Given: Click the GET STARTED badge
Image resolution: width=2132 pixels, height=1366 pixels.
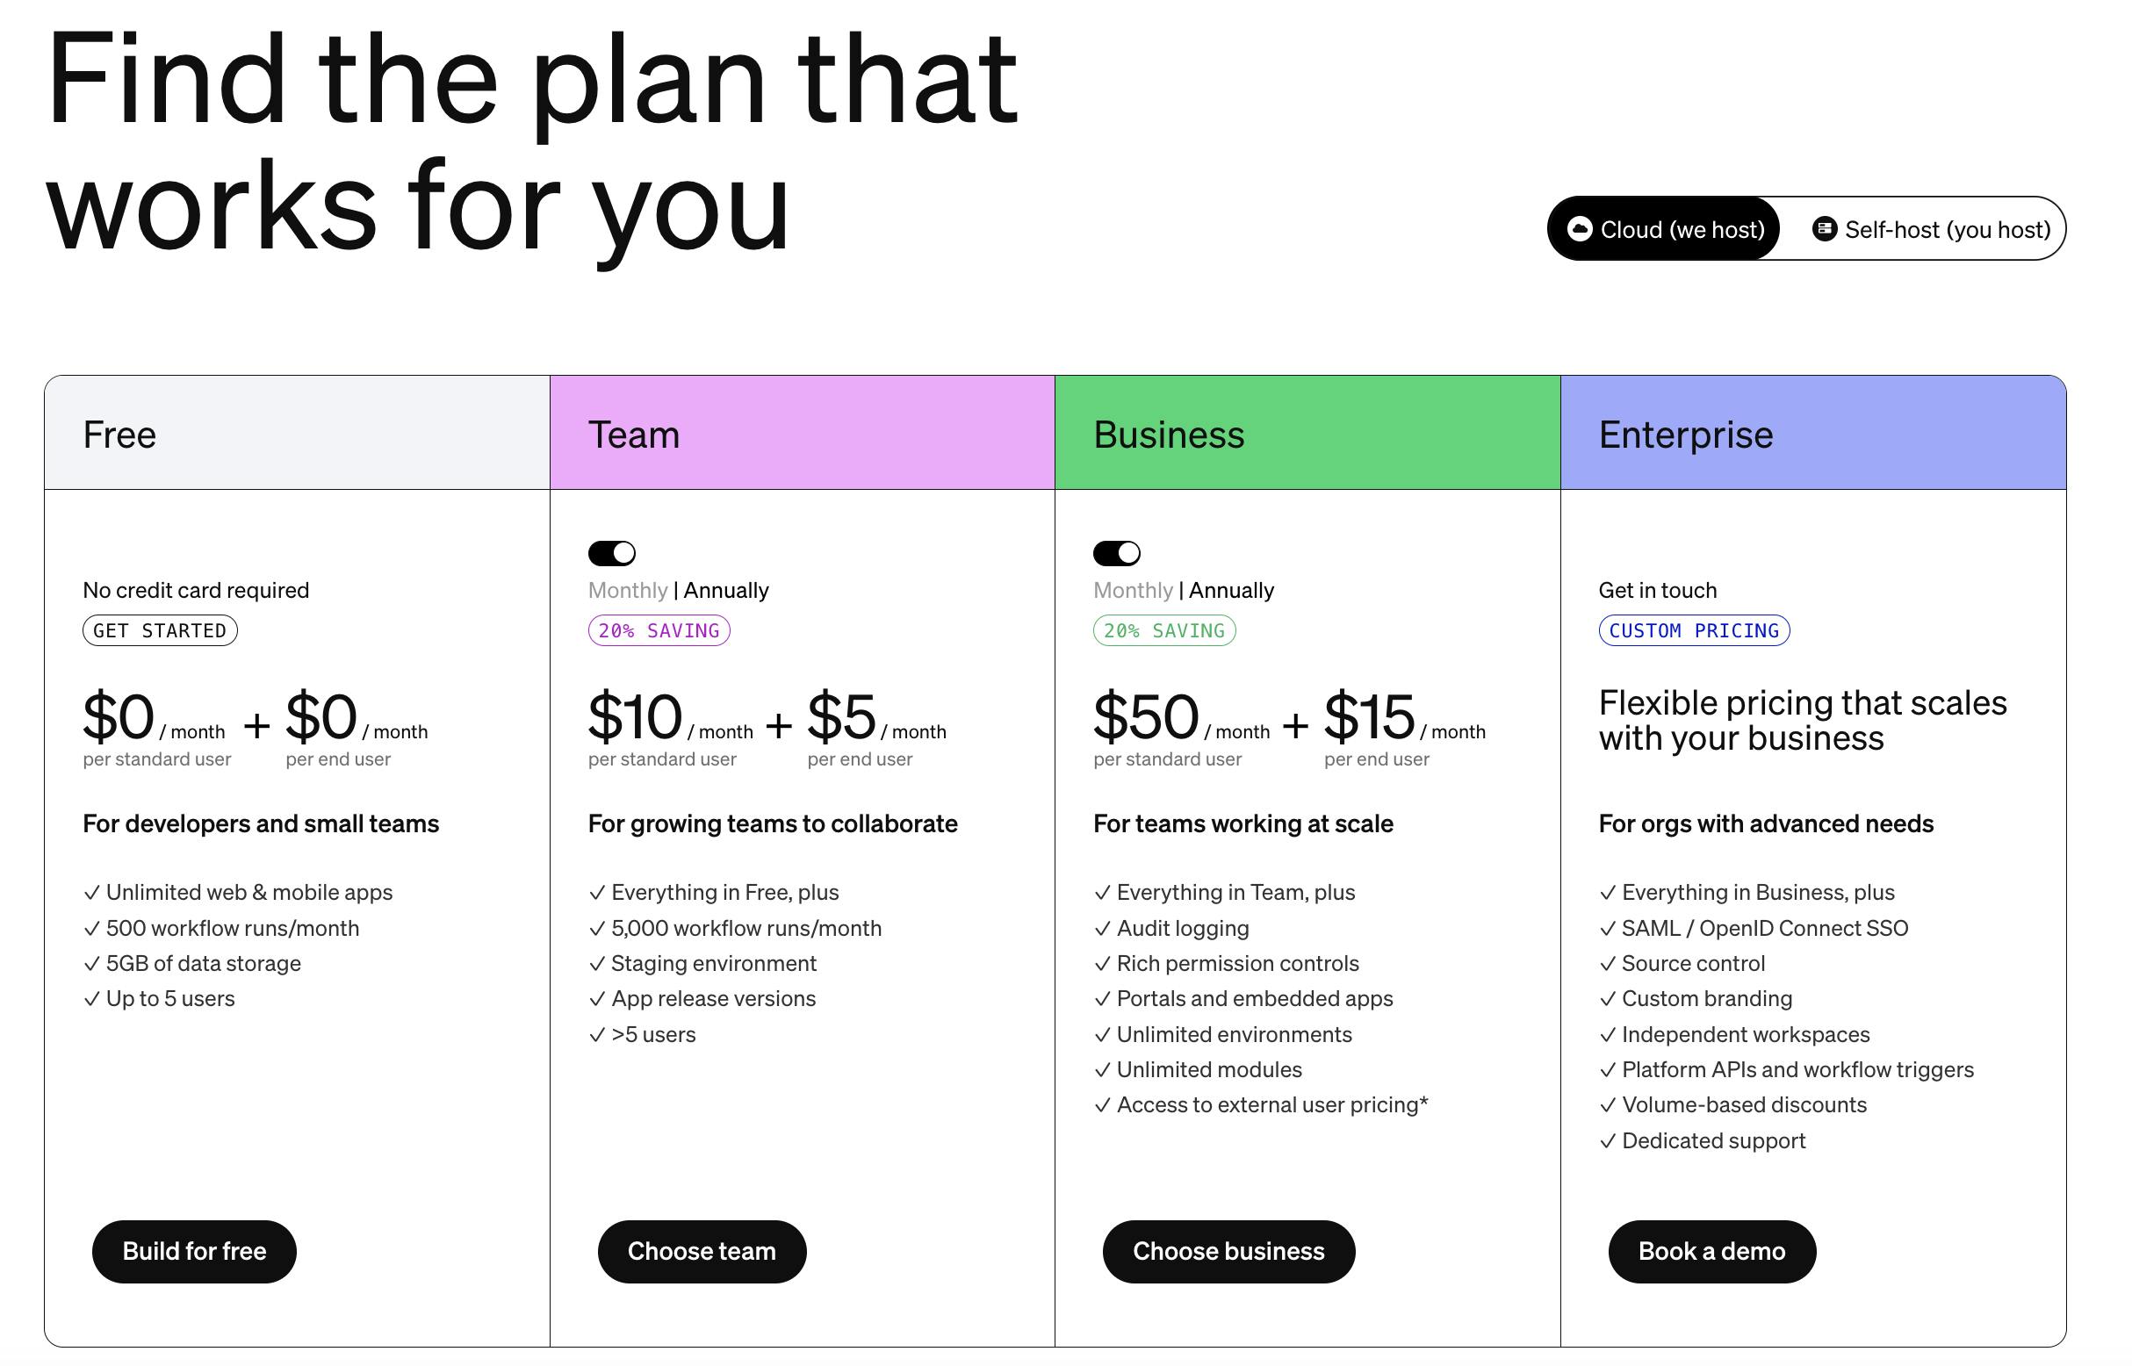Looking at the screenshot, I should (x=160, y=630).
